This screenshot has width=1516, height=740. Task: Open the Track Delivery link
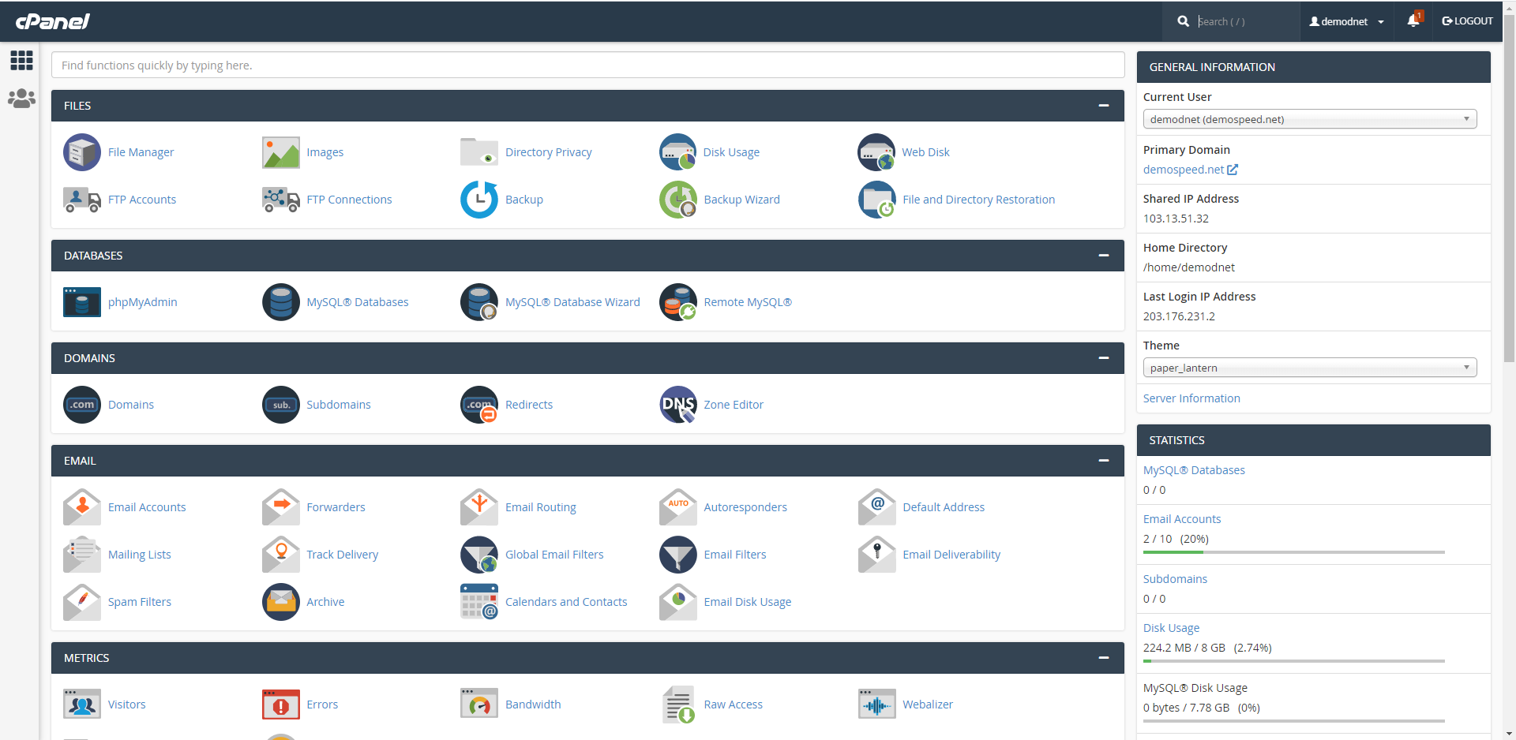(343, 555)
